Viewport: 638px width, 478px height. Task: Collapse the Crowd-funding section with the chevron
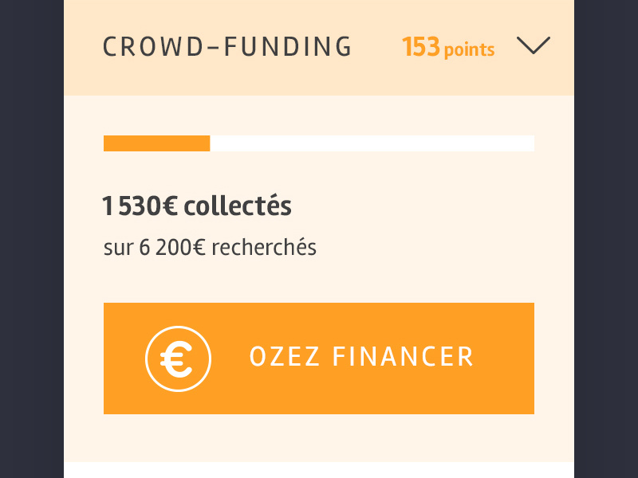[534, 46]
